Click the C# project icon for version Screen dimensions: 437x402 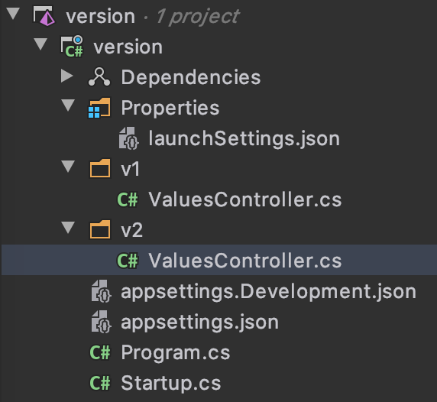click(72, 47)
